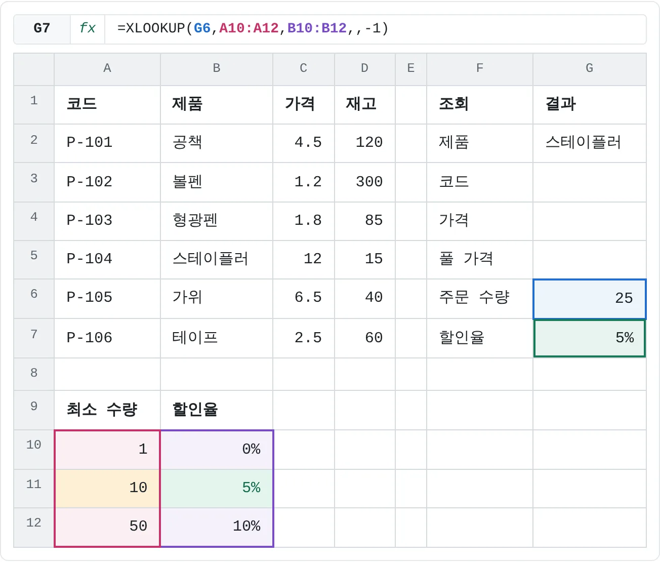Select row 1 header
This screenshot has height=562, width=660.
point(34,105)
